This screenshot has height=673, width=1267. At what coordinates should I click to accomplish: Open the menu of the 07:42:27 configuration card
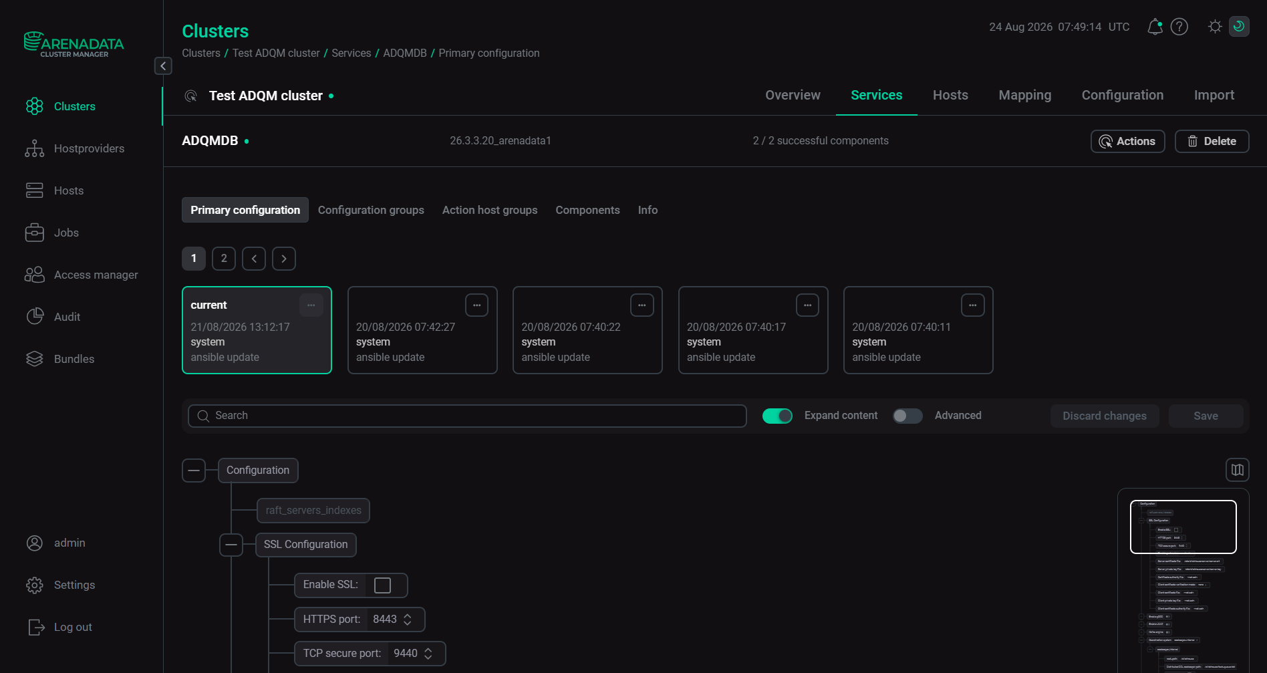[x=476, y=305]
